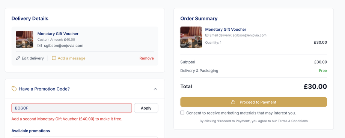Open the Edit delivery text link
Viewport: 345px width, 138px height.
click(x=33, y=58)
